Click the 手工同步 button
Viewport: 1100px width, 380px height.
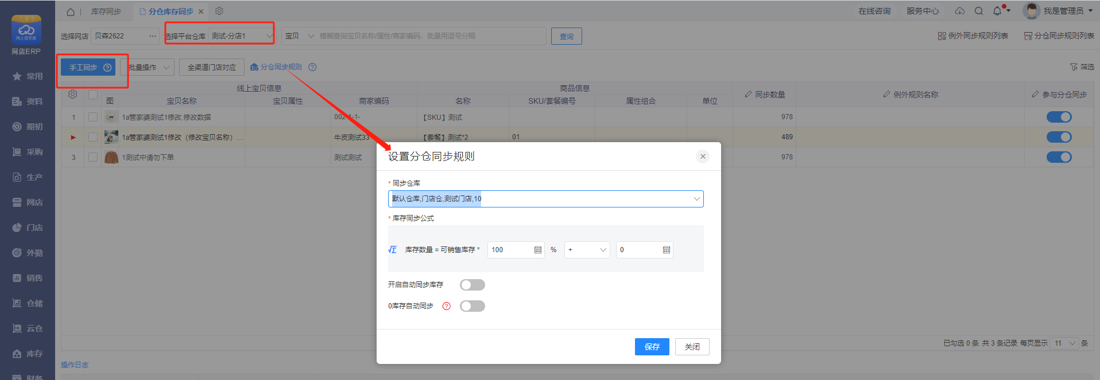pyautogui.click(x=88, y=67)
